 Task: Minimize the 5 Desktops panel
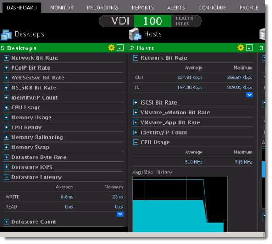120,48
